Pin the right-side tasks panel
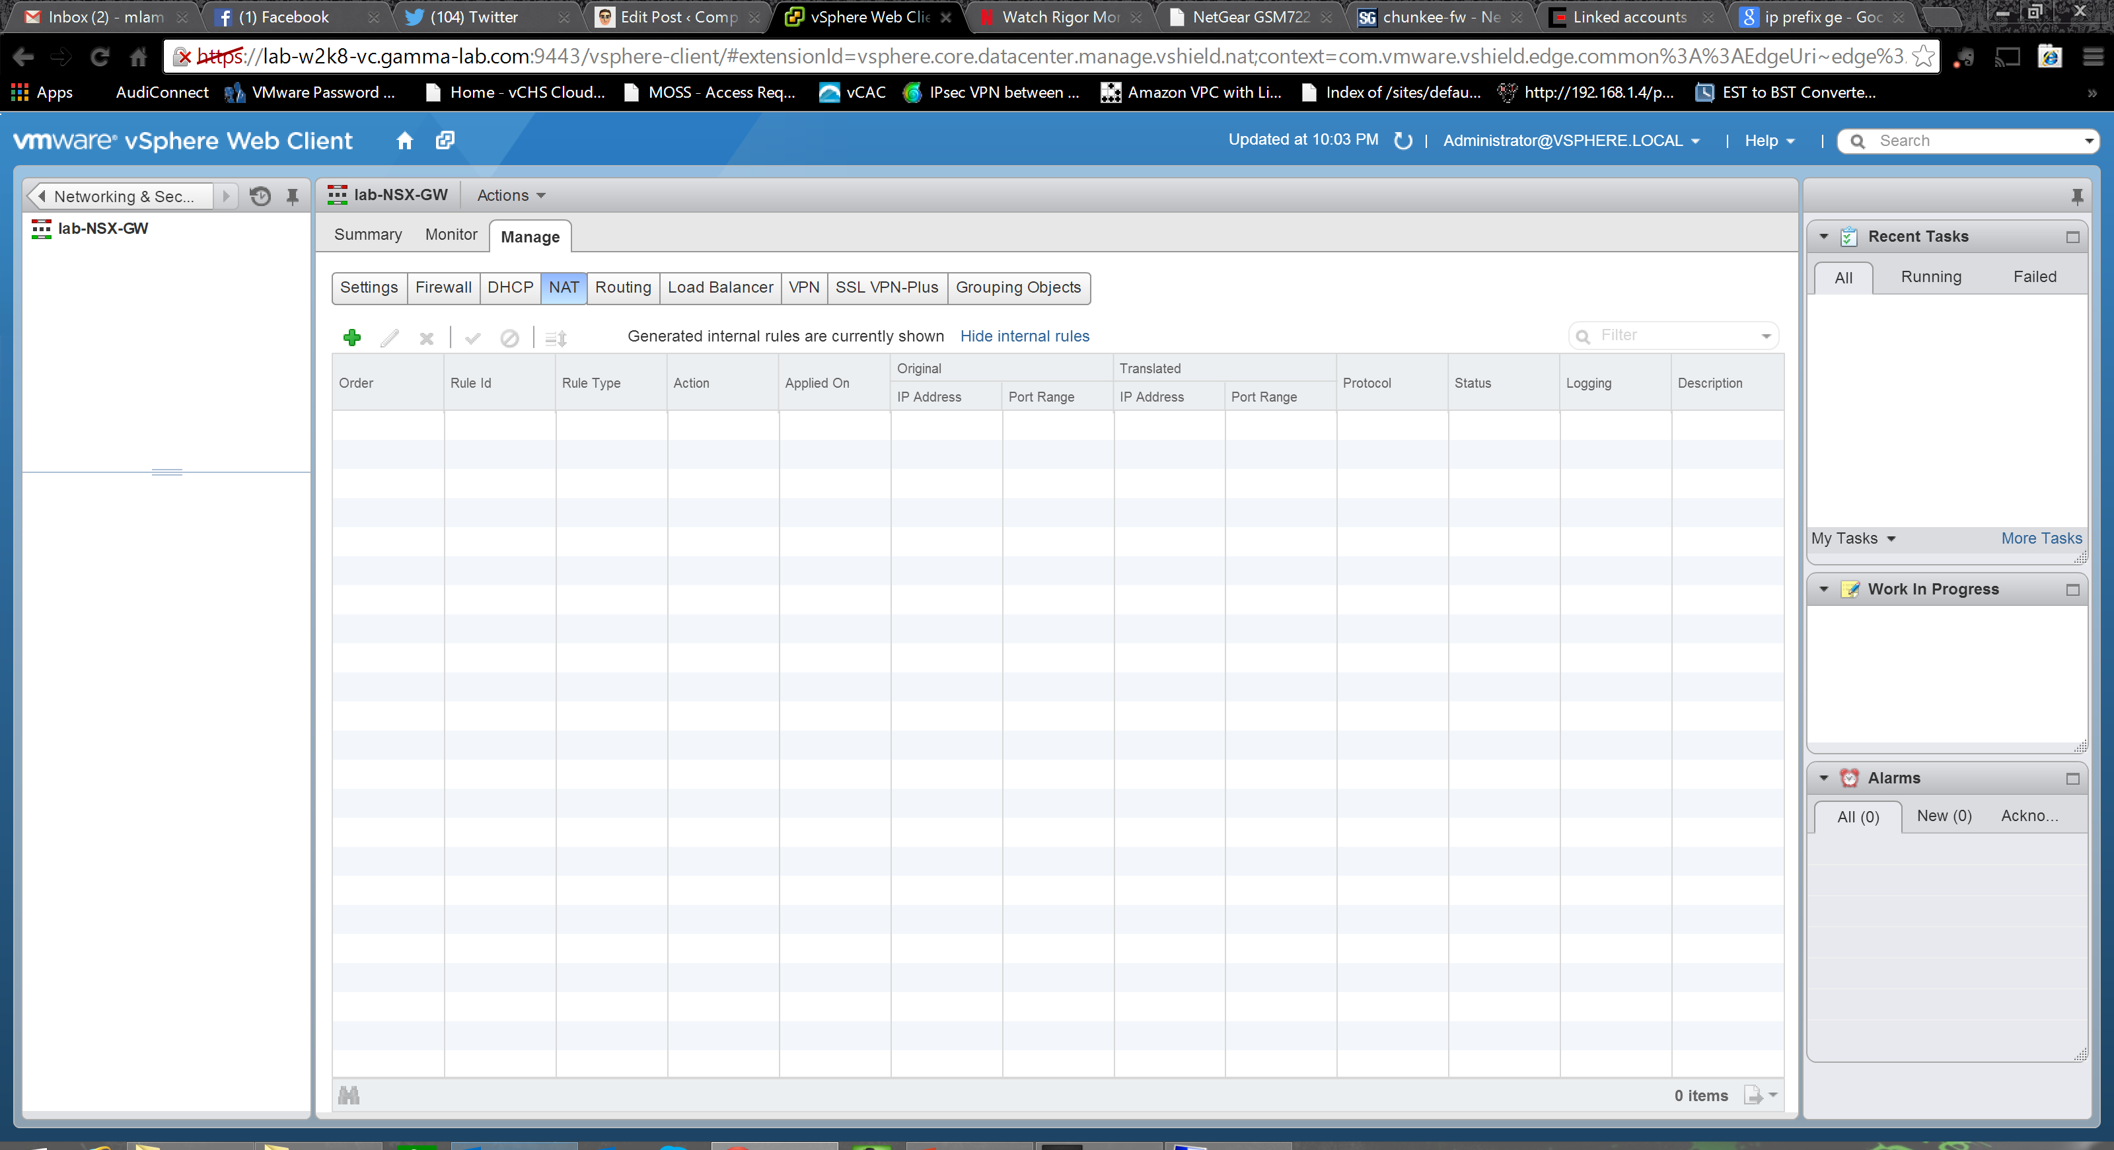2114x1150 pixels. 2076,196
